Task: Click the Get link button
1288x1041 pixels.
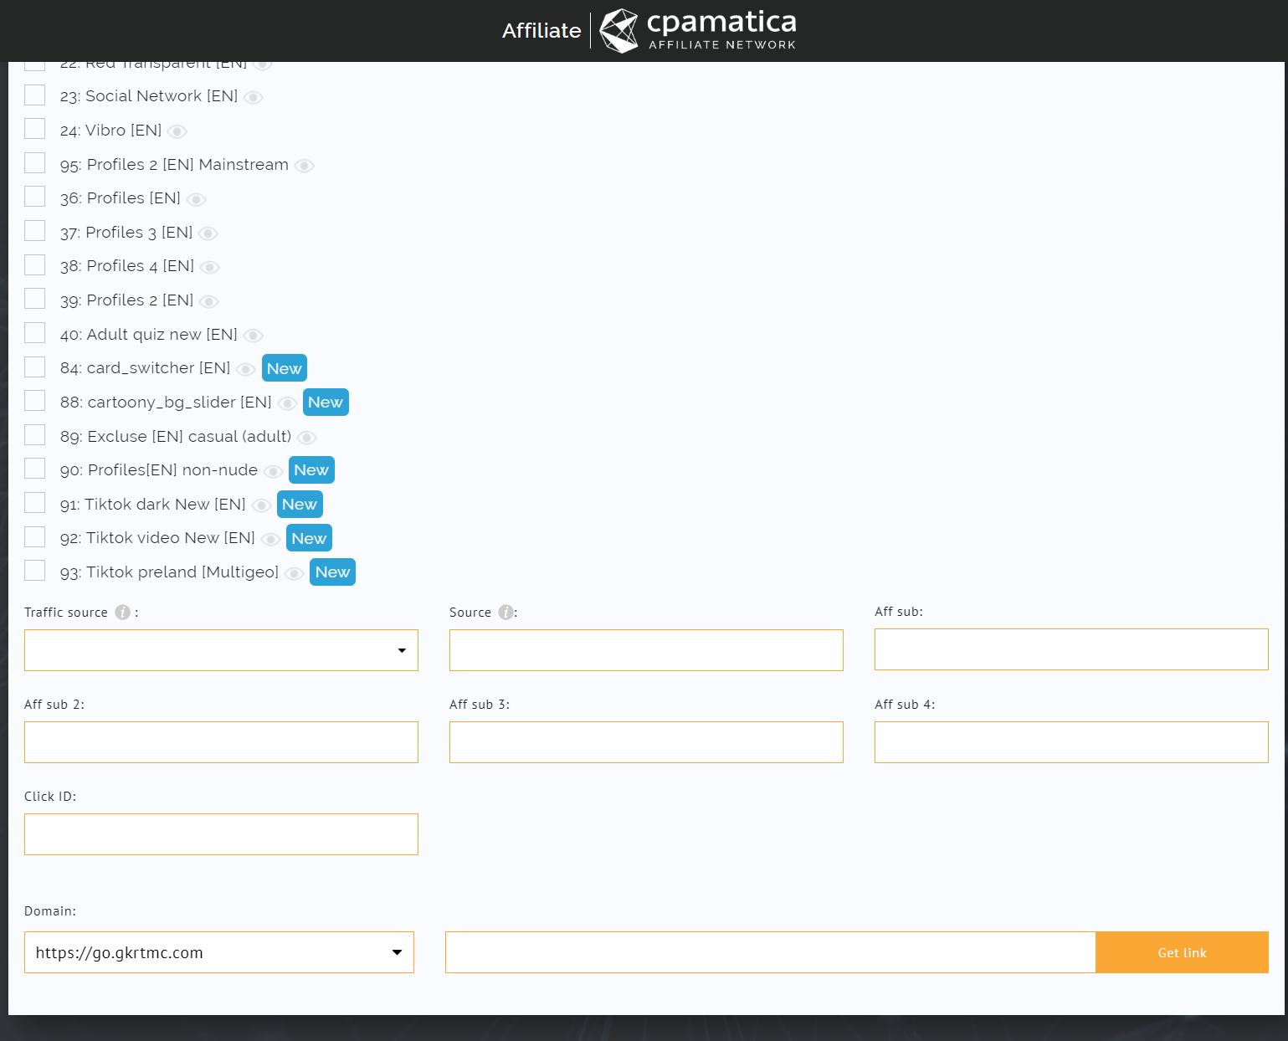Action: (1182, 952)
